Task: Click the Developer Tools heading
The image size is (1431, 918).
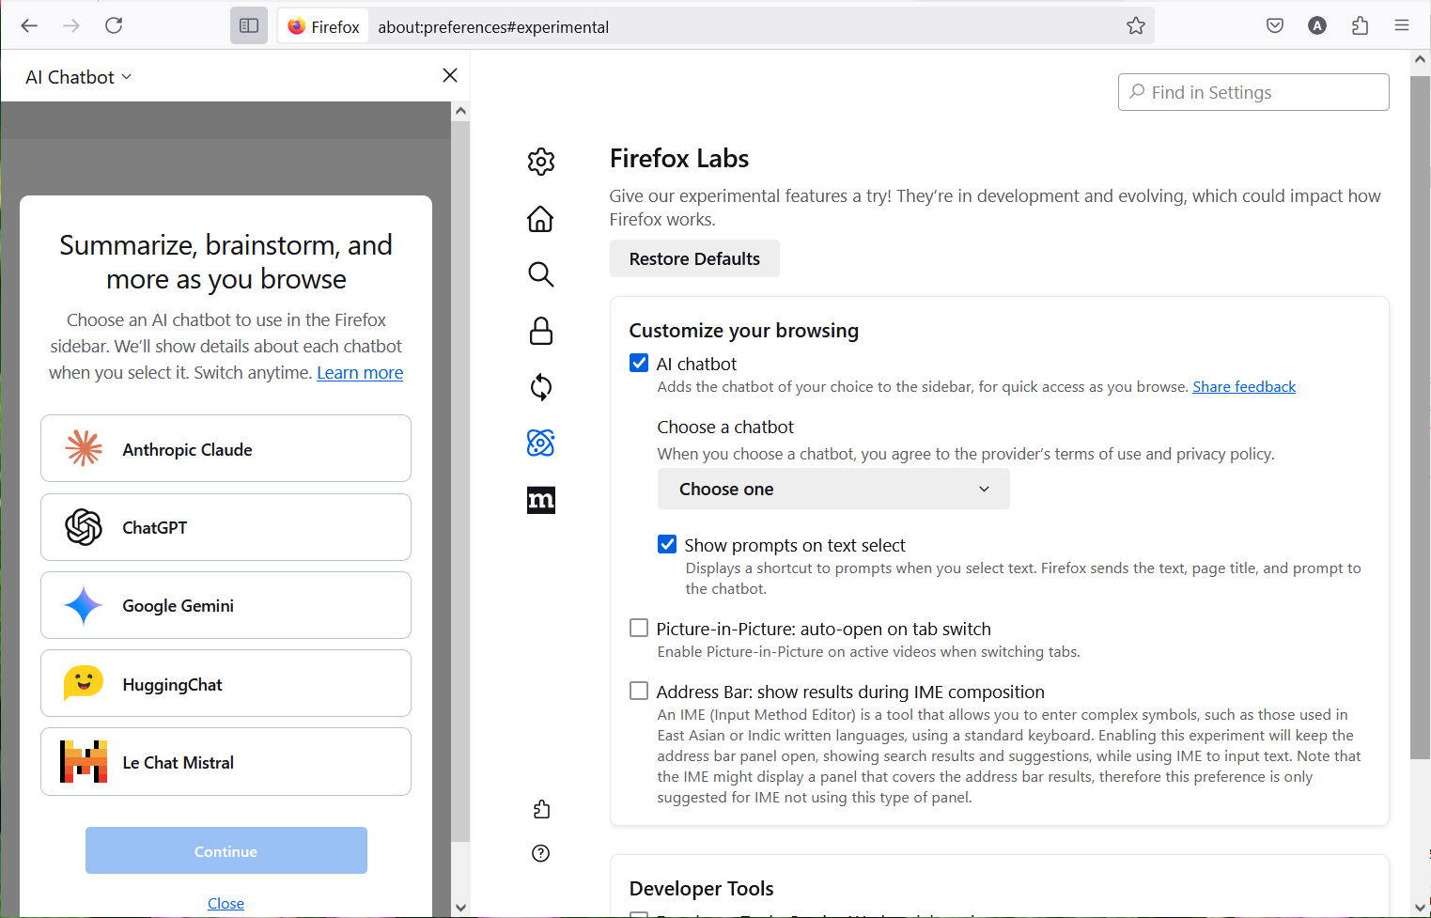Action: point(702,888)
